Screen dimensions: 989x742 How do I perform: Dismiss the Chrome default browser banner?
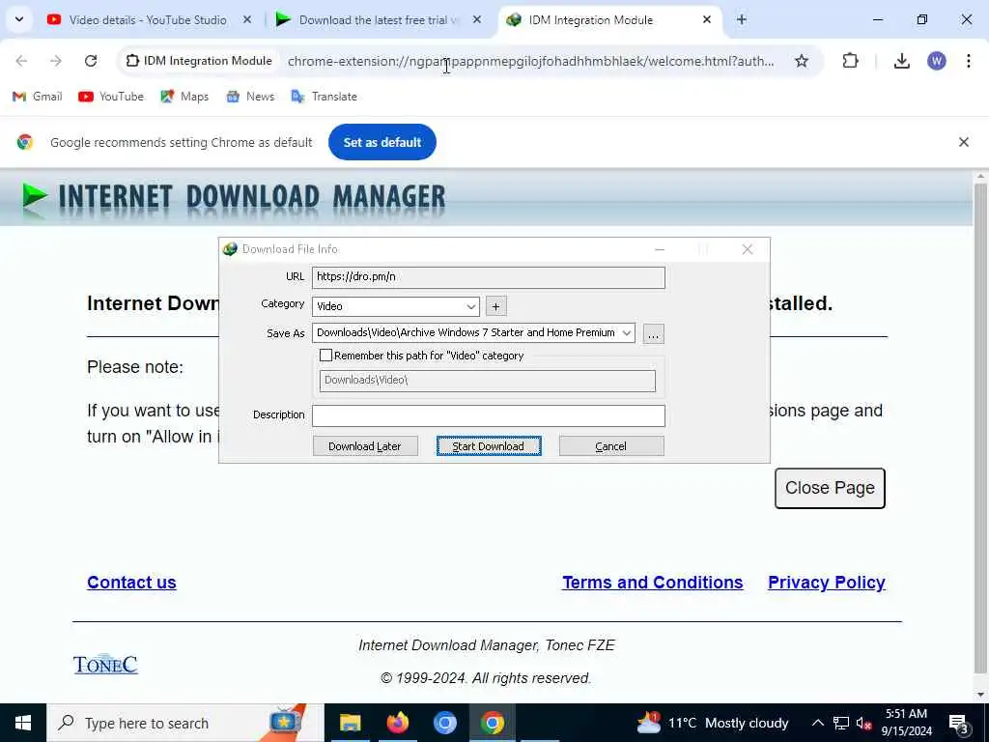[x=963, y=142]
